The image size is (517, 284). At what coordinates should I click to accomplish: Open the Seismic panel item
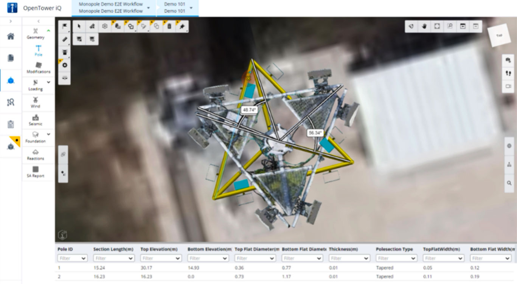point(36,120)
